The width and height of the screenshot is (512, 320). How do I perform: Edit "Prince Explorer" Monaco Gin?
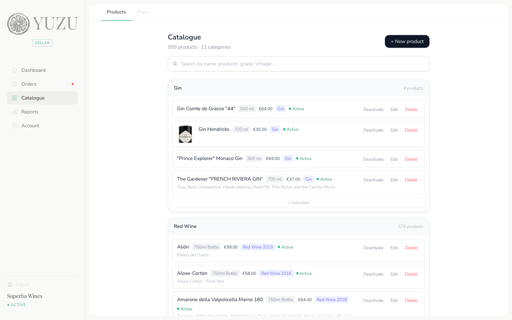click(x=394, y=159)
